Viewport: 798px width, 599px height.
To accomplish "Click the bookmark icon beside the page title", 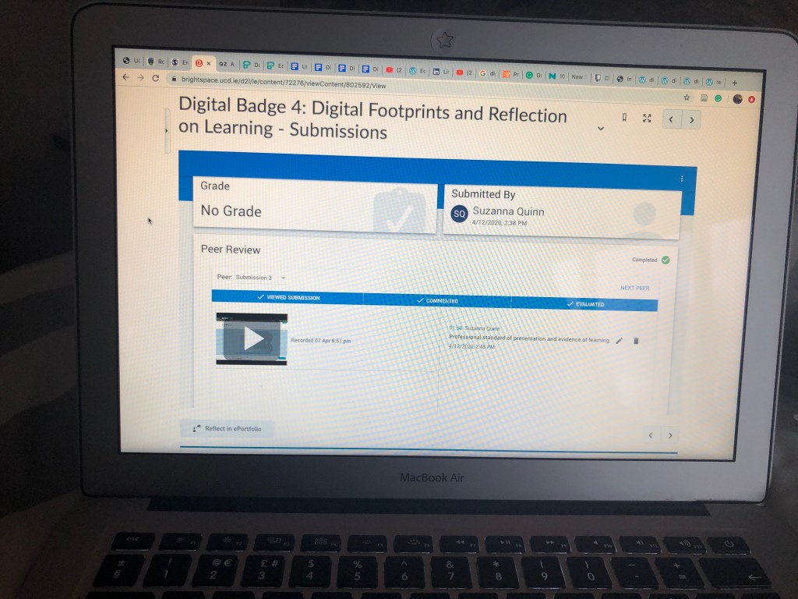I will [x=623, y=118].
